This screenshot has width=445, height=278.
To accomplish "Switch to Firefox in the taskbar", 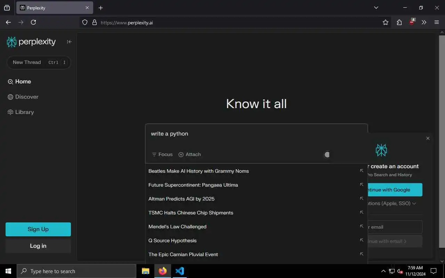I will coord(163,271).
